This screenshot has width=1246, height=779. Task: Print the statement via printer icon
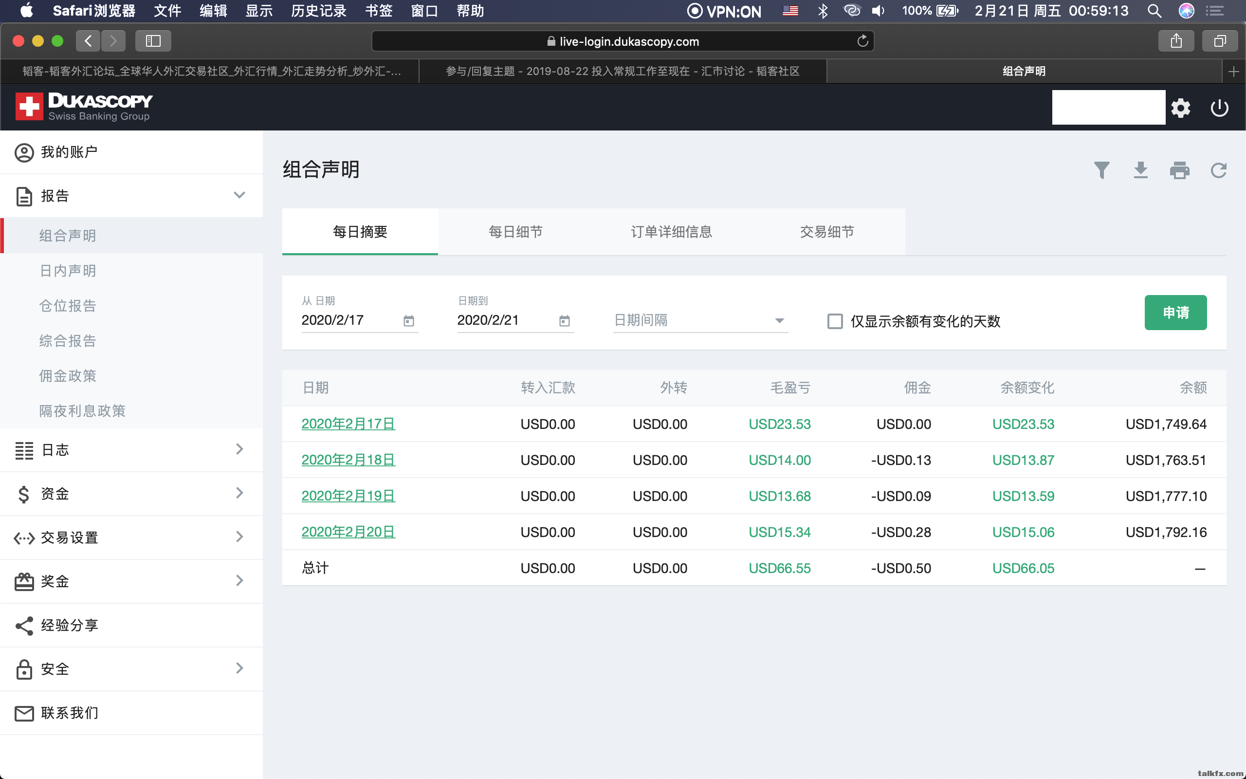(1180, 170)
